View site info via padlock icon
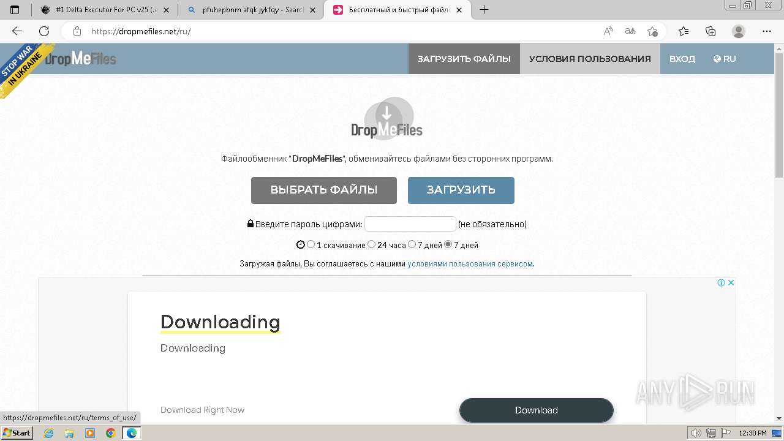Image resolution: width=784 pixels, height=441 pixels. [x=77, y=31]
